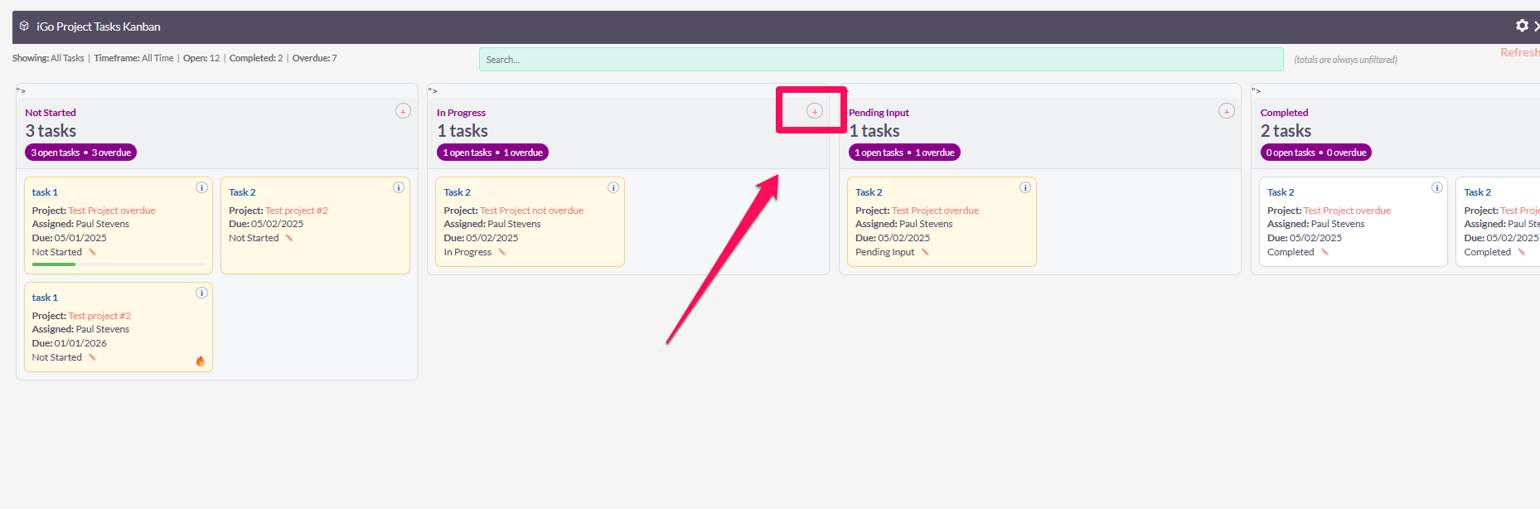Show info for task 1 due 05/01/2025
Screen dimensions: 1540x509
point(201,187)
